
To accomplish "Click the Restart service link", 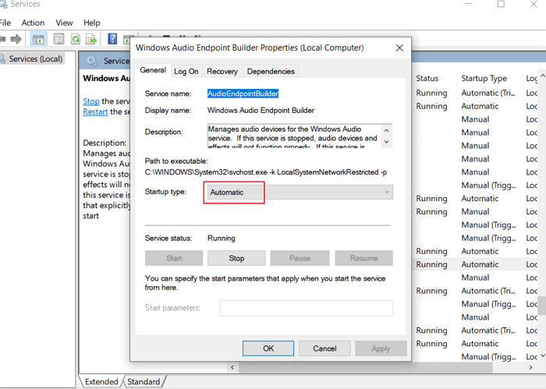I will pos(94,111).
